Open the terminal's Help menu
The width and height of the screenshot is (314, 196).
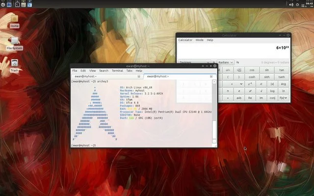[x=139, y=71]
